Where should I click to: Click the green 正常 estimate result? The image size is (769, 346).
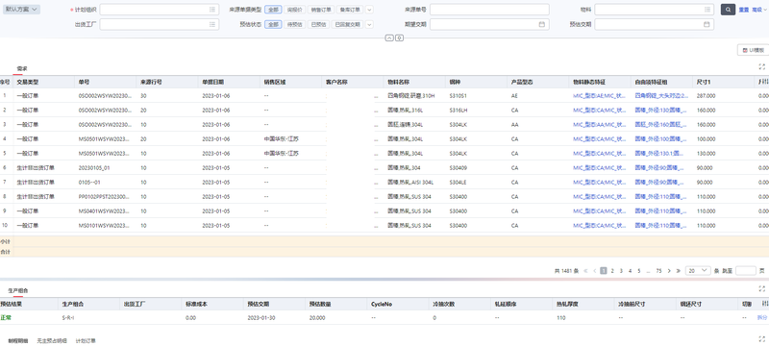[6, 317]
